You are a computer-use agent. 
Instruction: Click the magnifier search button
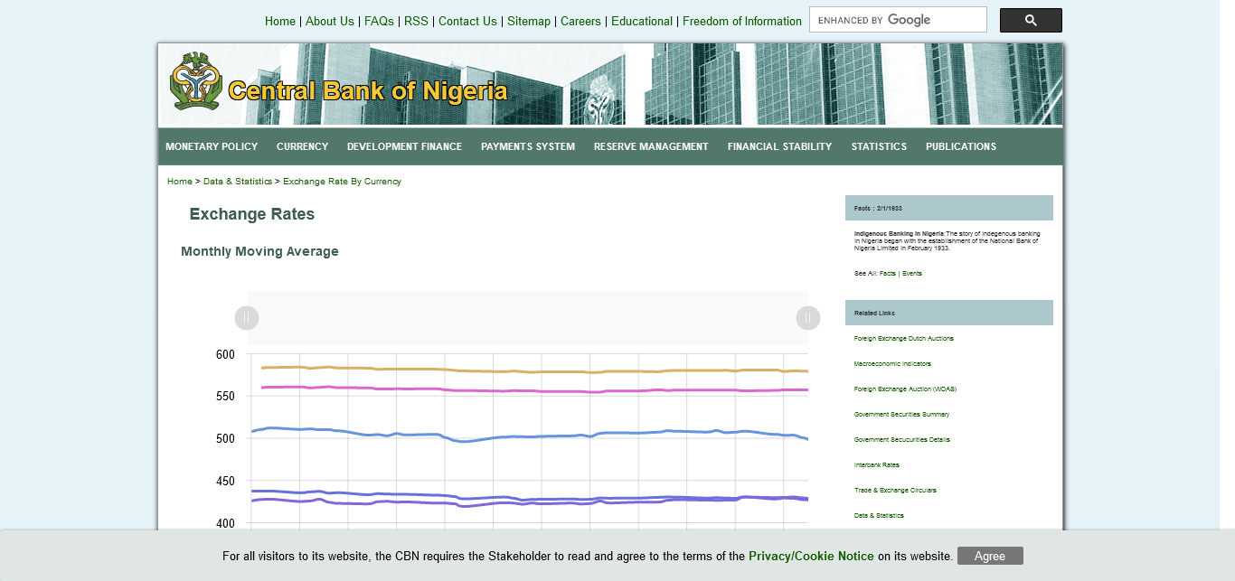point(1031,20)
